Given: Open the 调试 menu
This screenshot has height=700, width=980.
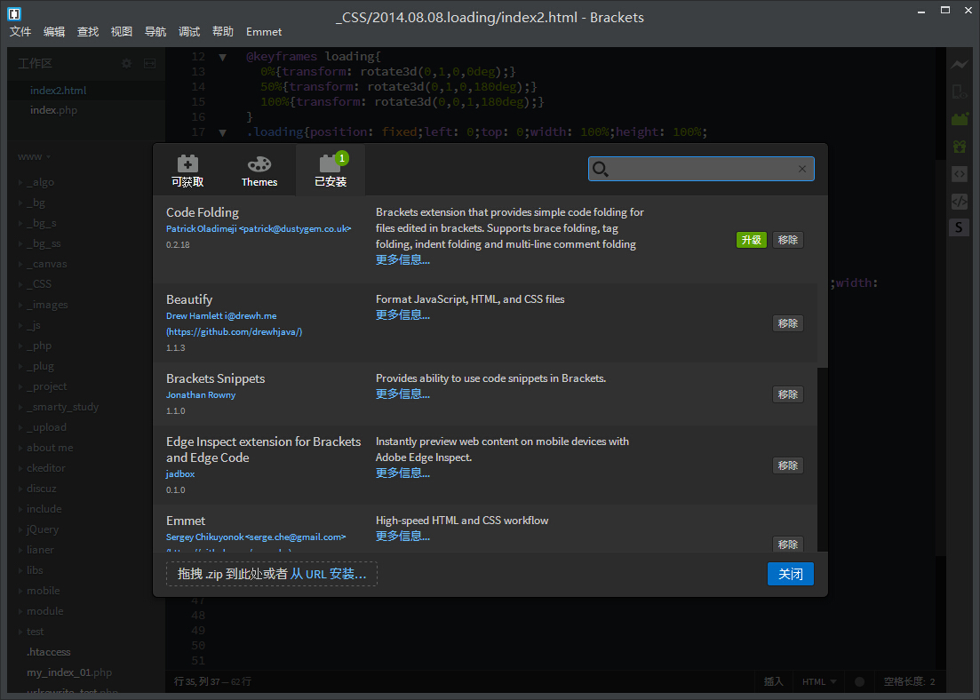Looking at the screenshot, I should pos(189,31).
